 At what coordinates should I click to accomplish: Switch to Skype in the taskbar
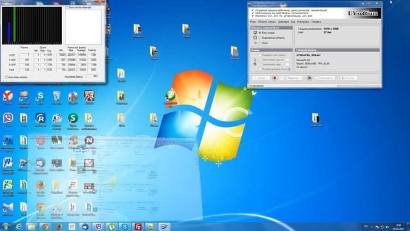(125, 227)
